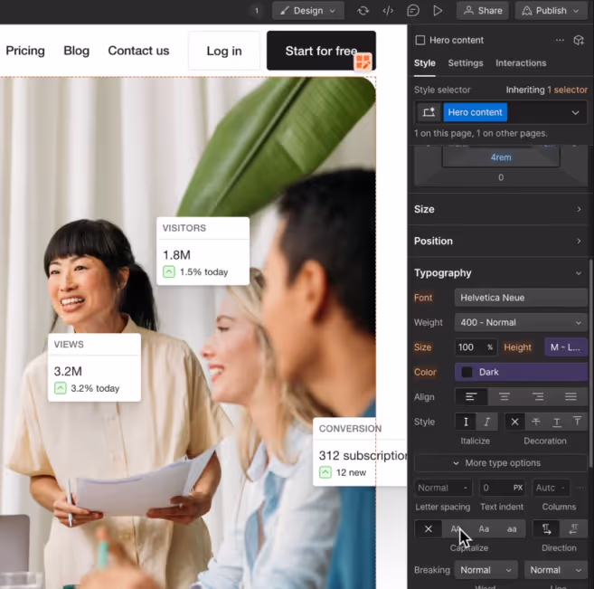The height and width of the screenshot is (589, 594).
Task: Align text left
Action: pos(471,397)
